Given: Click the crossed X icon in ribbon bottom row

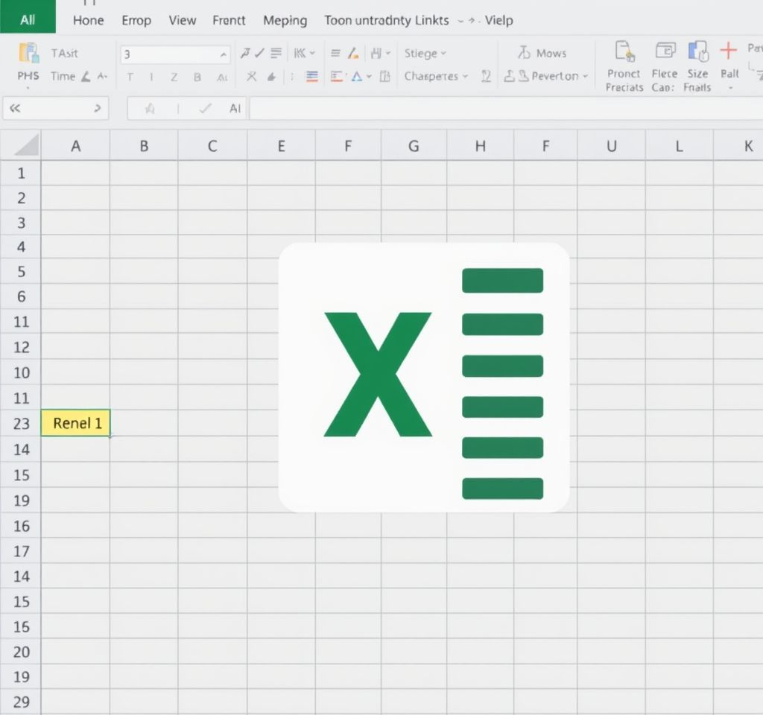Looking at the screenshot, I should click(x=251, y=77).
